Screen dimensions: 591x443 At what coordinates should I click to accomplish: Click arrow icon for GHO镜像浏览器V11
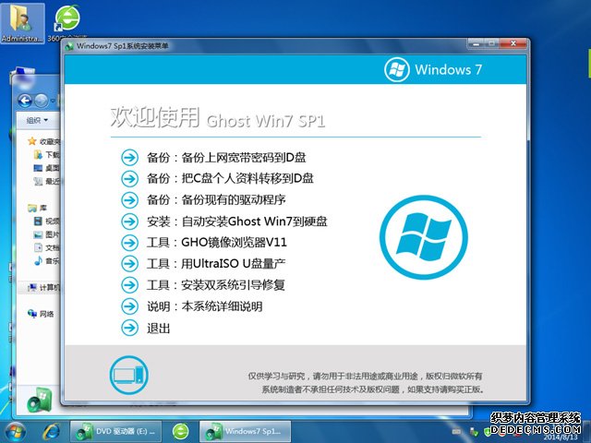coord(129,243)
